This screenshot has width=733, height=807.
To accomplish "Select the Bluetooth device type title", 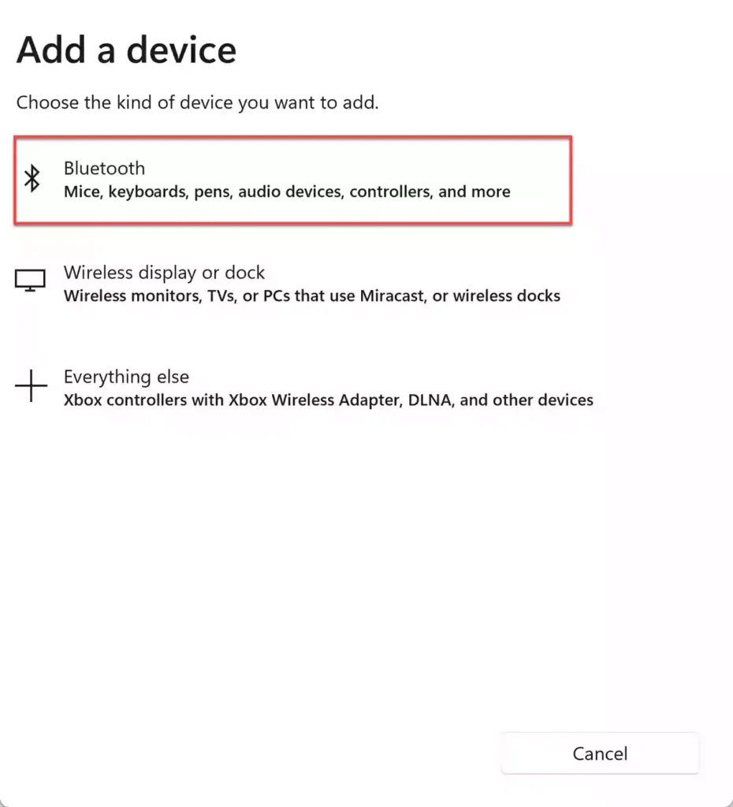I will pos(105,169).
